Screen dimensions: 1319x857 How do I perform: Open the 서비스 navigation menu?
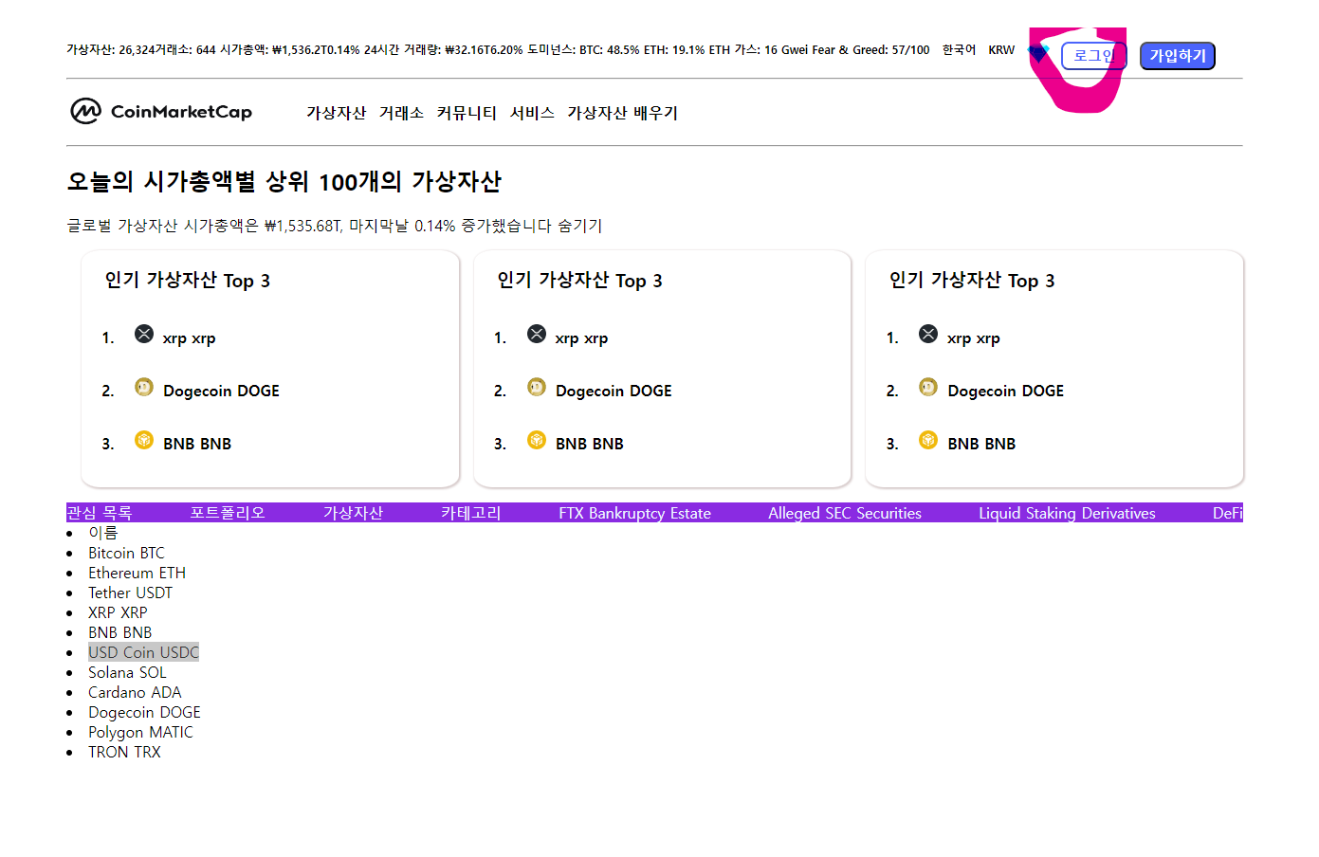pos(532,113)
